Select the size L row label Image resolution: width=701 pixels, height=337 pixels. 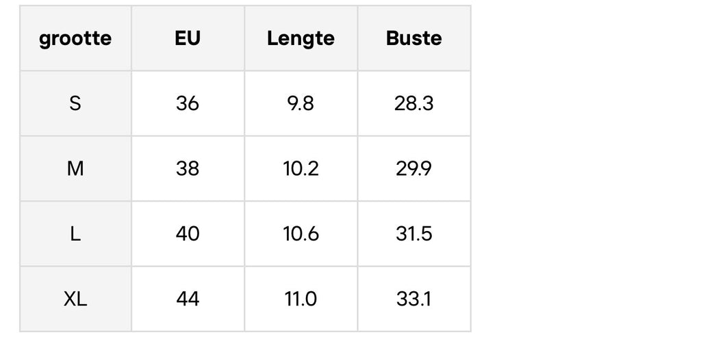[75, 234]
